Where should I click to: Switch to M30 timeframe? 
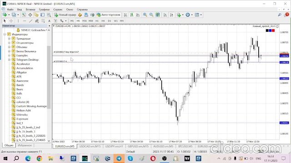pos(91,21)
